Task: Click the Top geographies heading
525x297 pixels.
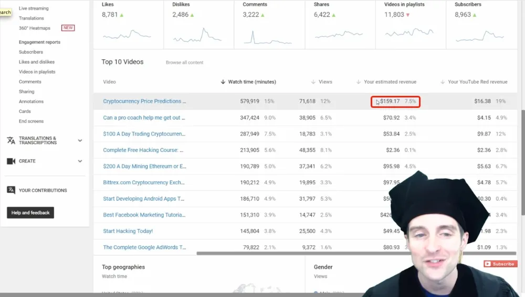Action: [x=123, y=267]
